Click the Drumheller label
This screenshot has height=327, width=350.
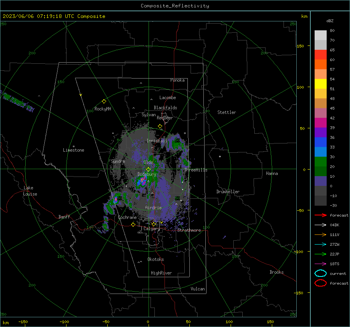(x=228, y=192)
